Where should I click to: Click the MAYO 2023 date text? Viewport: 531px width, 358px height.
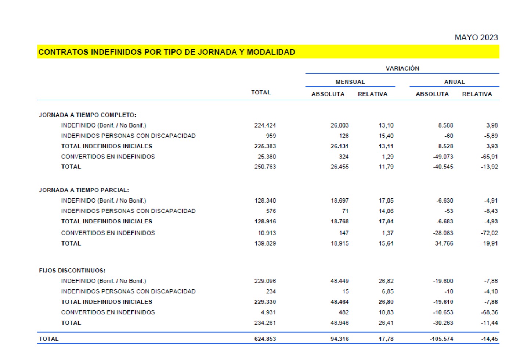click(x=476, y=37)
